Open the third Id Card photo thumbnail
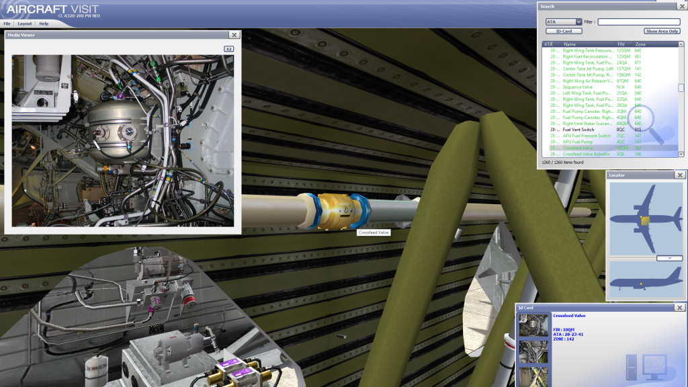The width and height of the screenshot is (688, 387). (x=533, y=376)
